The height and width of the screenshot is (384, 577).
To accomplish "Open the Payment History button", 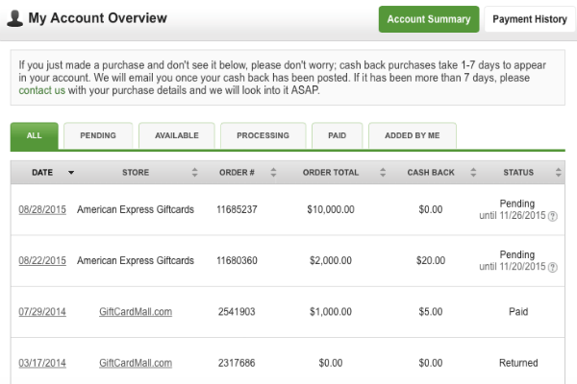I will coord(530,19).
